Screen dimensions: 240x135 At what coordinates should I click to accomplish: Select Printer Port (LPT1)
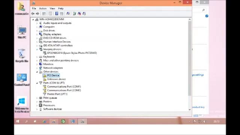(57, 94)
